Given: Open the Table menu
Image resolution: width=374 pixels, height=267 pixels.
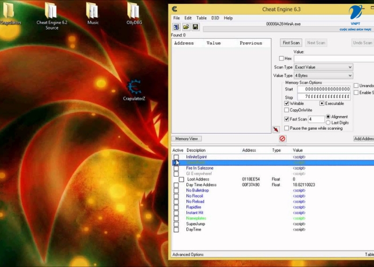Looking at the screenshot, I should (201, 18).
